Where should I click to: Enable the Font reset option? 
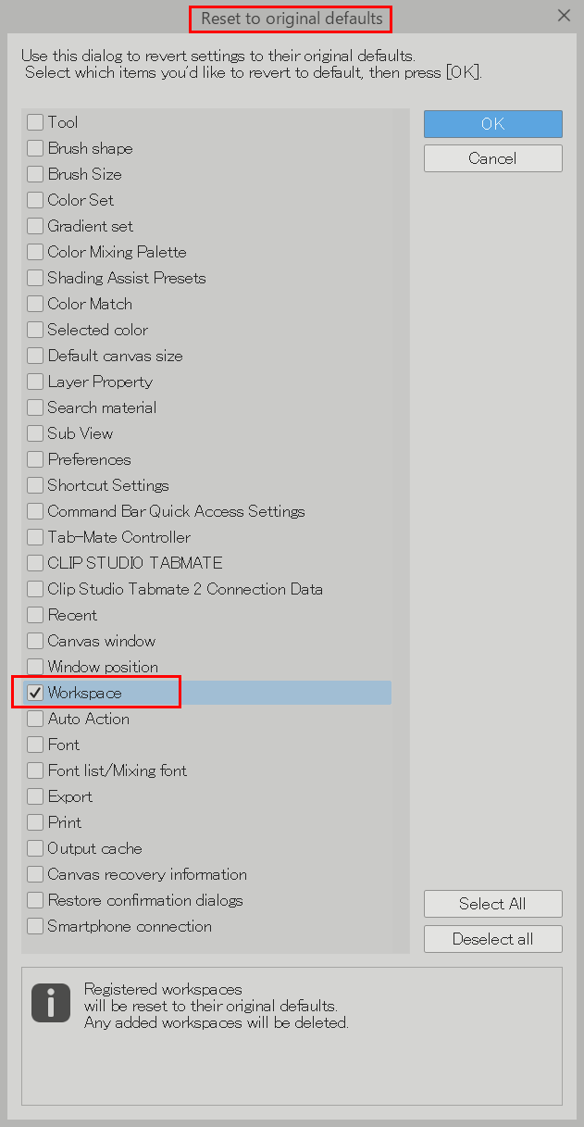tap(34, 745)
